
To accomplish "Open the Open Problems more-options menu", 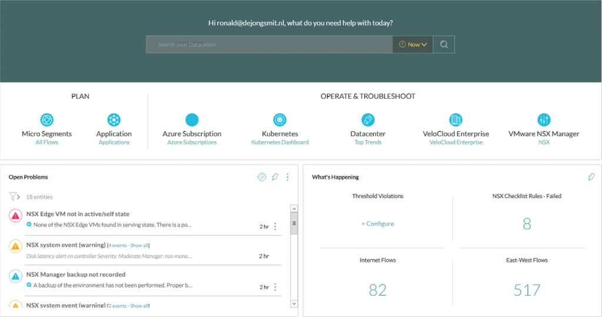I will 287,177.
